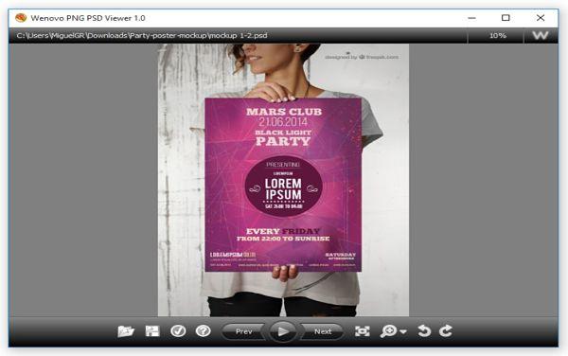Minimize the Wenovo viewer window
568x356 pixels.
[x=471, y=18]
